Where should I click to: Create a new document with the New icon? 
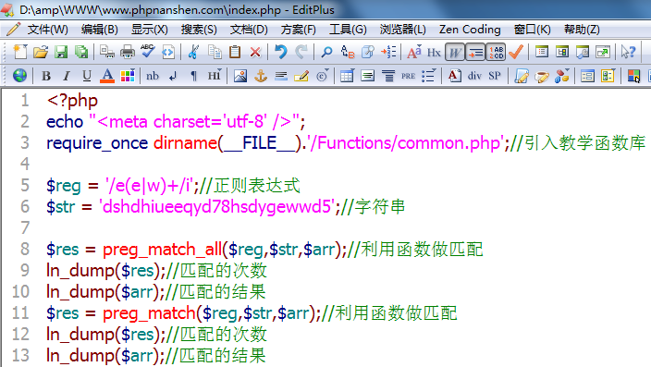19,53
